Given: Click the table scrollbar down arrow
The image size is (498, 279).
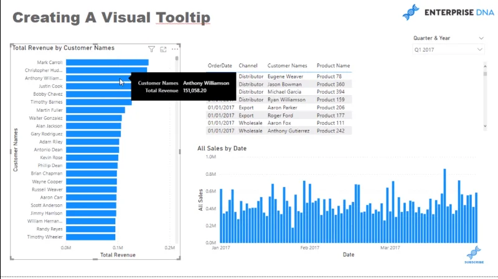Looking at the screenshot, I should click(x=485, y=126).
